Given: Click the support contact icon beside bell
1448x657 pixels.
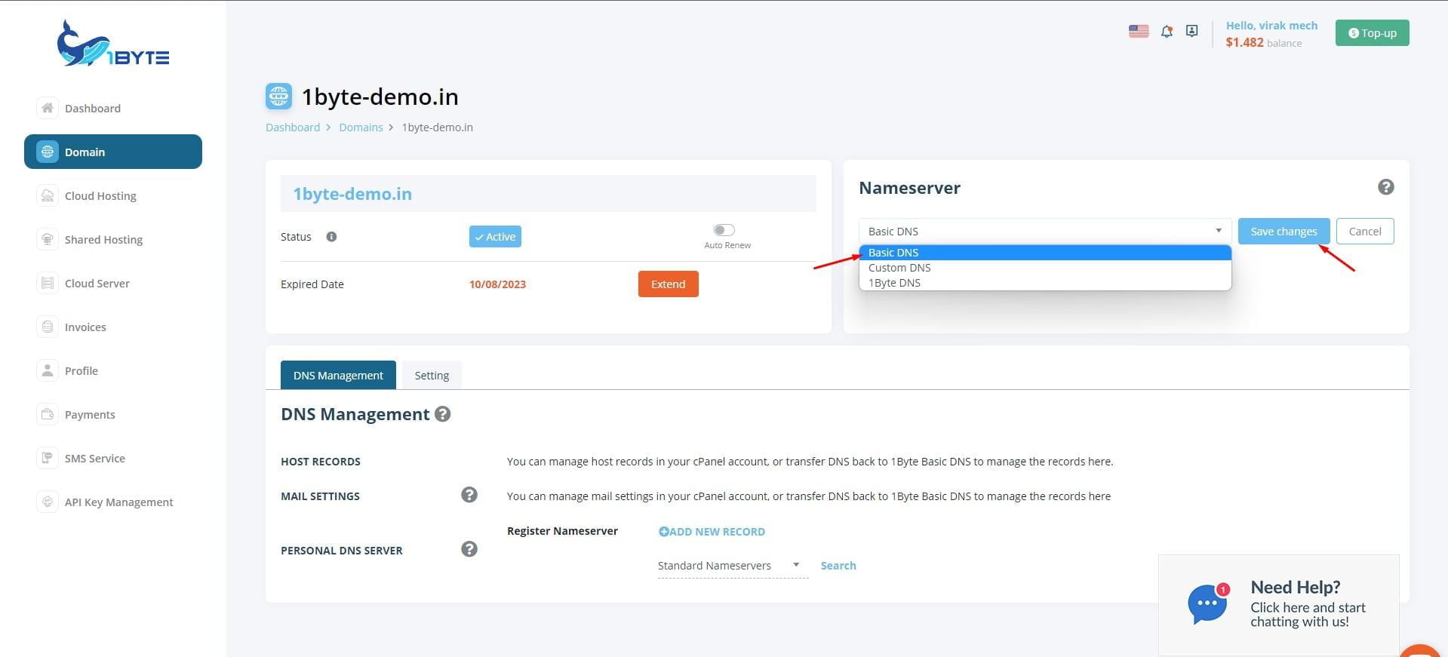Looking at the screenshot, I should pos(1191,31).
